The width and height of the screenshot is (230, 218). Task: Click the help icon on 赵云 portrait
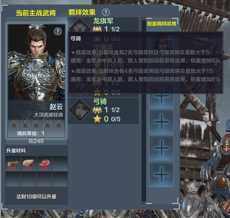click(58, 31)
